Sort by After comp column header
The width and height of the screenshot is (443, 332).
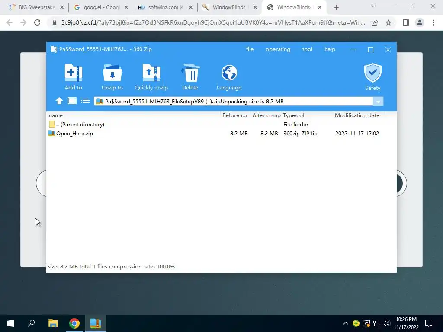click(266, 115)
